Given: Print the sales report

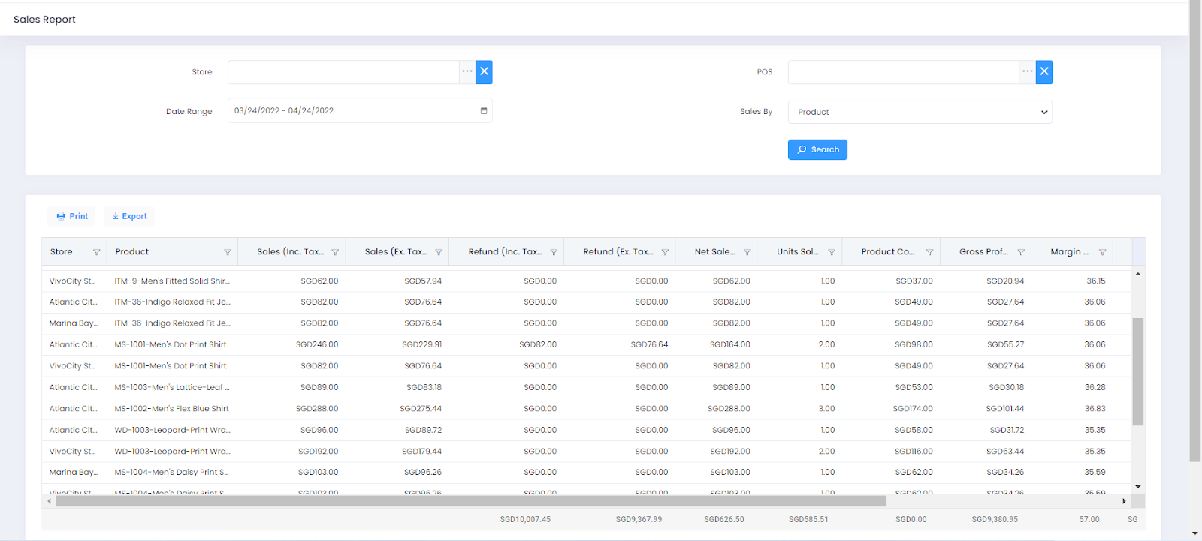Looking at the screenshot, I should coord(72,216).
